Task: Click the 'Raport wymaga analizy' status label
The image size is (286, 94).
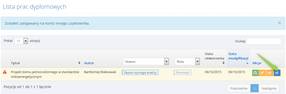Action: pos(140,72)
